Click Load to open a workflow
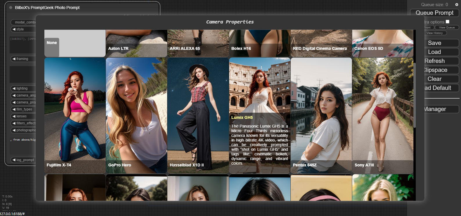 pos(441,52)
